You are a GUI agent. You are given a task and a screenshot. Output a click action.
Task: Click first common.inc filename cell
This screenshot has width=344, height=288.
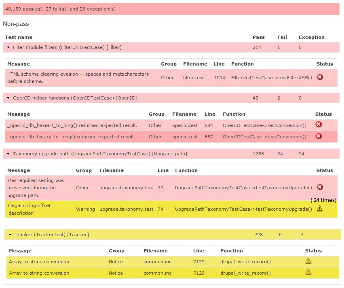(x=158, y=262)
